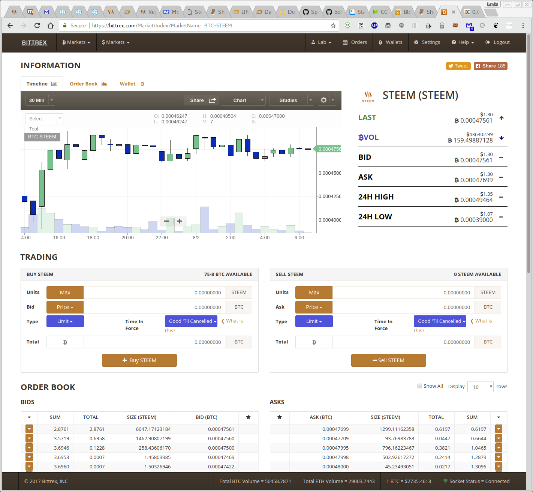Open the Settings page

tap(427, 42)
